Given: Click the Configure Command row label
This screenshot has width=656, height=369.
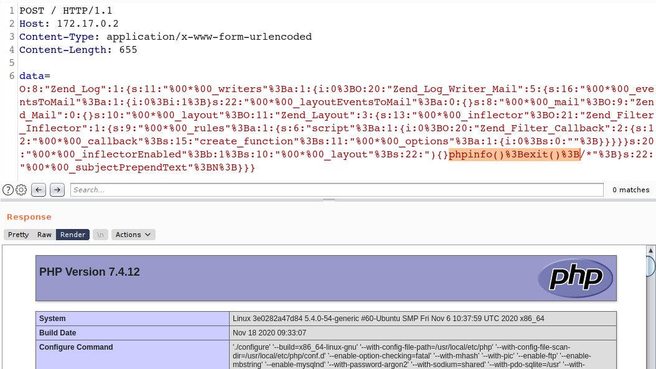Looking at the screenshot, I should (x=76, y=347).
